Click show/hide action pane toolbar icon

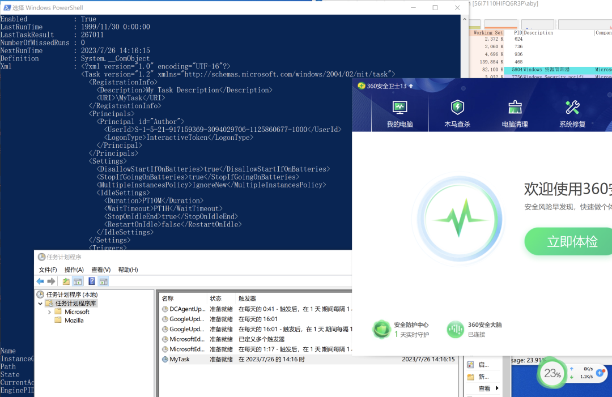tap(104, 281)
